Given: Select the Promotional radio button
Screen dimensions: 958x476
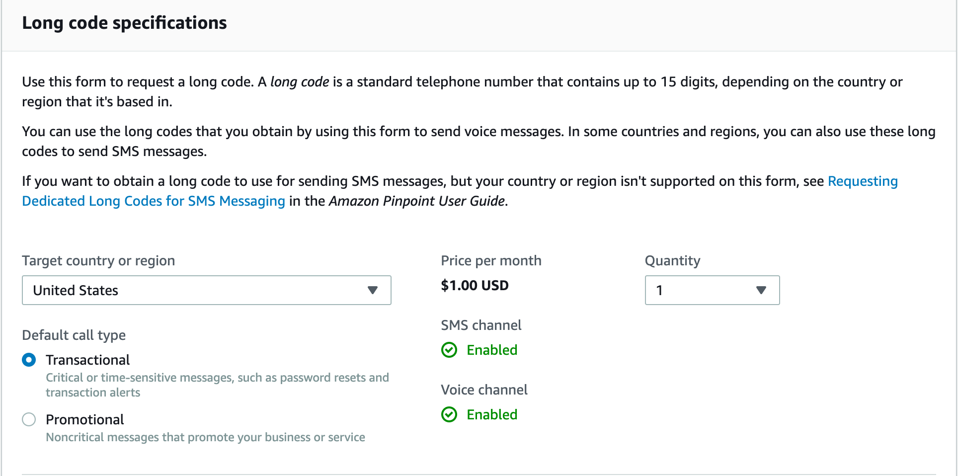Looking at the screenshot, I should 29,419.
